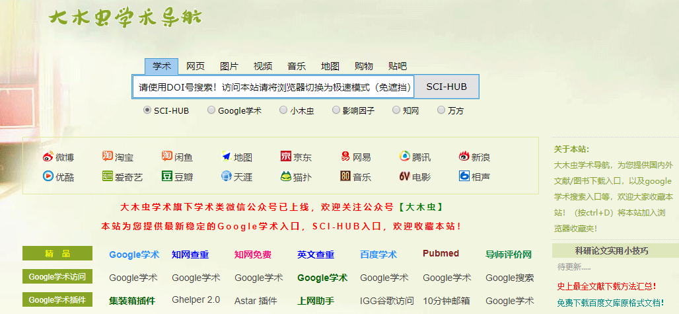Viewport: 679px width, 314px height.
Task: Open the 百度学术 link
Action: 378,255
